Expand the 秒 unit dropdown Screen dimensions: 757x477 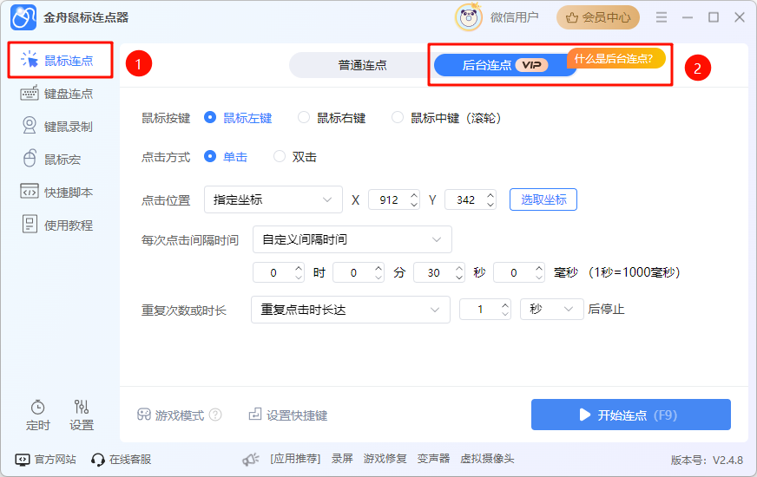[x=552, y=309]
